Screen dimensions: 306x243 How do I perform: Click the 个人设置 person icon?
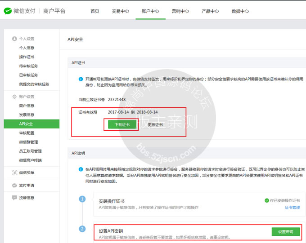[14, 39]
